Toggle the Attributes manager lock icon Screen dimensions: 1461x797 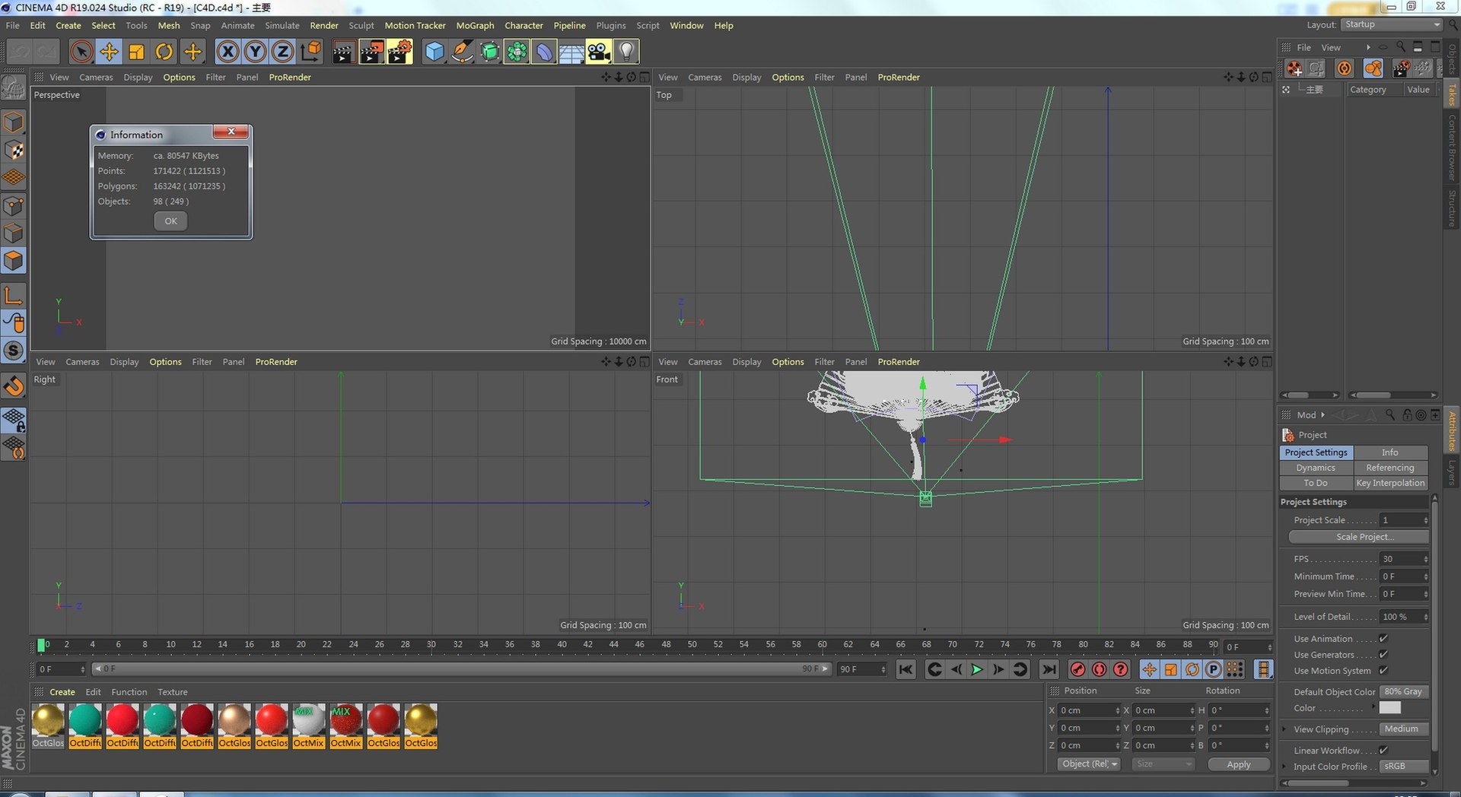click(1407, 415)
